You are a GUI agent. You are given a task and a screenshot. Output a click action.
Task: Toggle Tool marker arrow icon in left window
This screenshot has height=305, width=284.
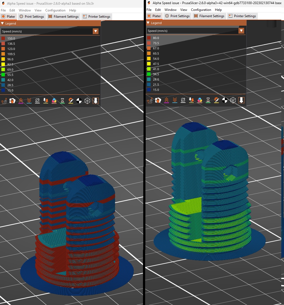(x=95, y=101)
